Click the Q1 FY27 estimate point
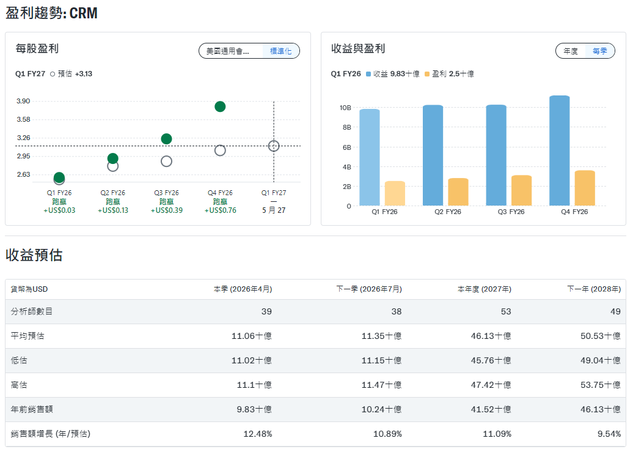633x449 pixels. 273,146
